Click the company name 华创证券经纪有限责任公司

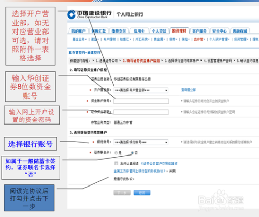pyautogui.click(x=132, y=79)
